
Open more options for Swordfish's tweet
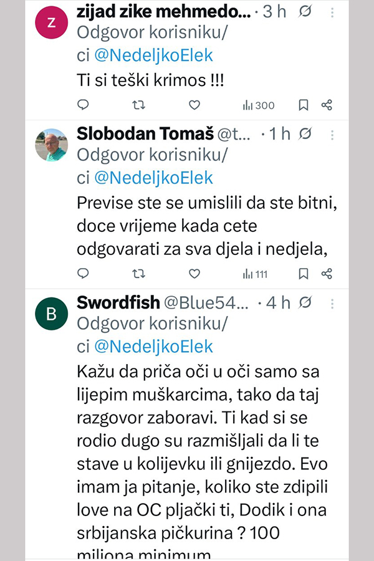point(332,302)
